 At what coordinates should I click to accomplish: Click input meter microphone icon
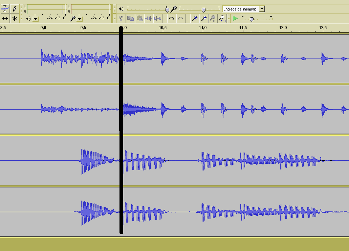point(72,19)
